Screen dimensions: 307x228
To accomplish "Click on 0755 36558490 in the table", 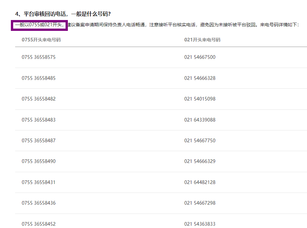I will tap(39, 161).
